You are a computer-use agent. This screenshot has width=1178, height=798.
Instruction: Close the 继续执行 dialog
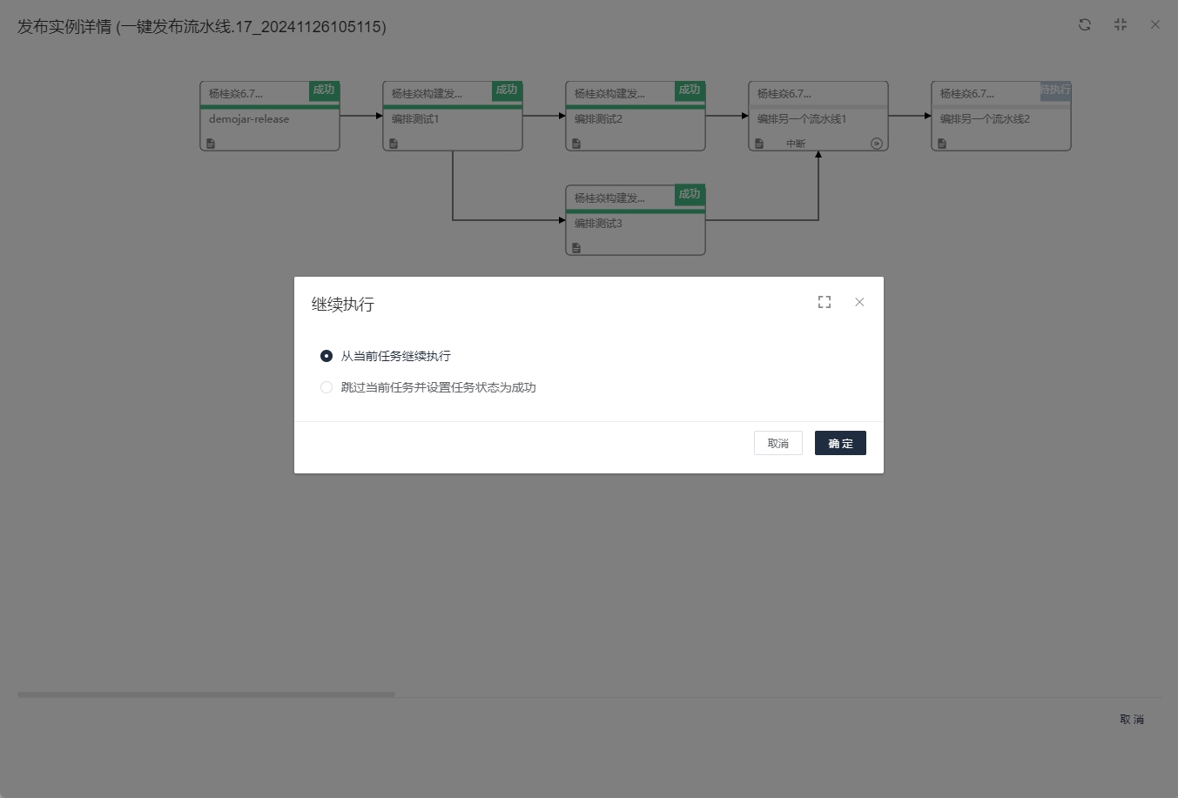click(859, 302)
